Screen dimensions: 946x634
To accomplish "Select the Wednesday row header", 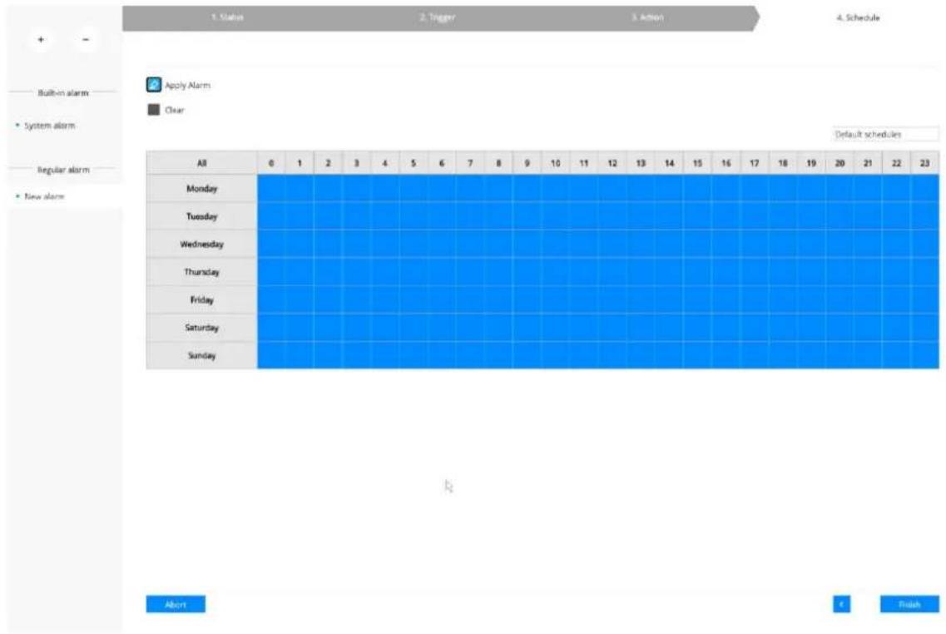I will 201,245.
